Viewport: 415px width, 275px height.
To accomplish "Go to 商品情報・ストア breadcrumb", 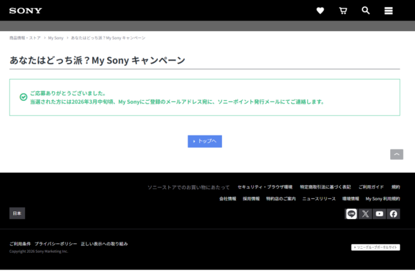I will click(25, 38).
